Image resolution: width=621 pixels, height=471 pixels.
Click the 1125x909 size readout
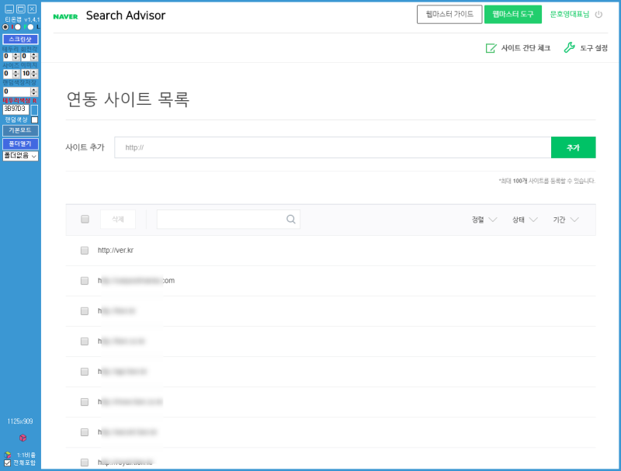[20, 421]
